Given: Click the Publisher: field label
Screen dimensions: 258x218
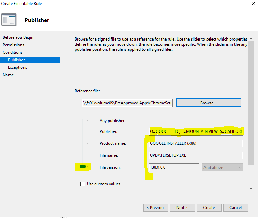Looking at the screenshot, I should pos(108,131).
